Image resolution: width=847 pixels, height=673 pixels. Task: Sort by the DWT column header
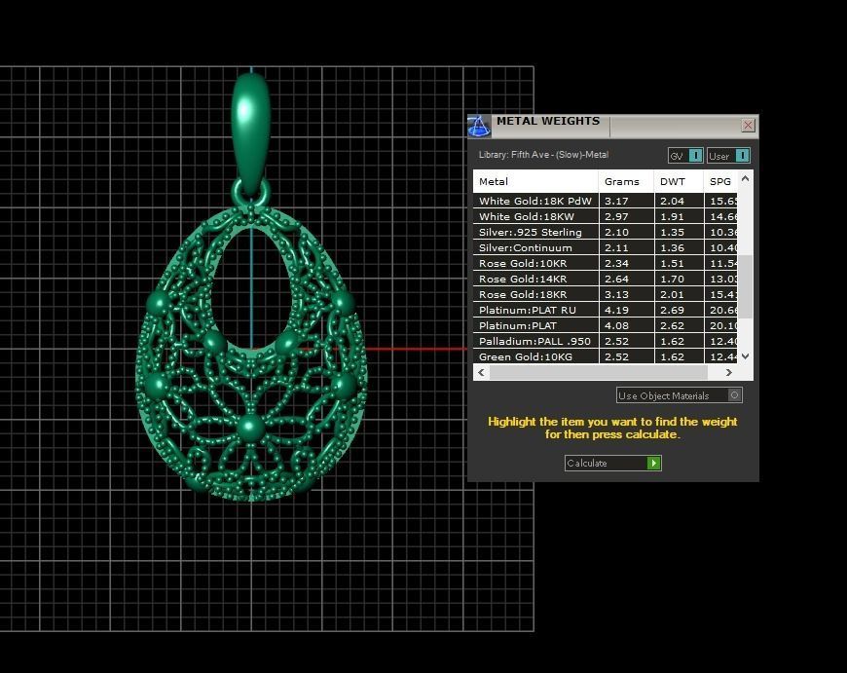[679, 181]
